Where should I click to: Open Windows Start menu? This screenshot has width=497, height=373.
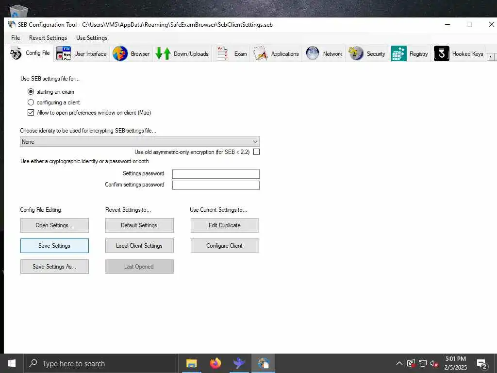coord(12,363)
